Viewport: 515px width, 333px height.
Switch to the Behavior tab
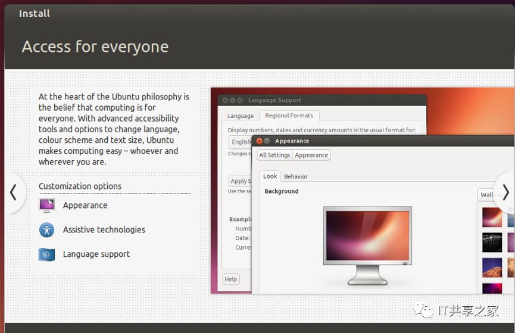tap(295, 176)
